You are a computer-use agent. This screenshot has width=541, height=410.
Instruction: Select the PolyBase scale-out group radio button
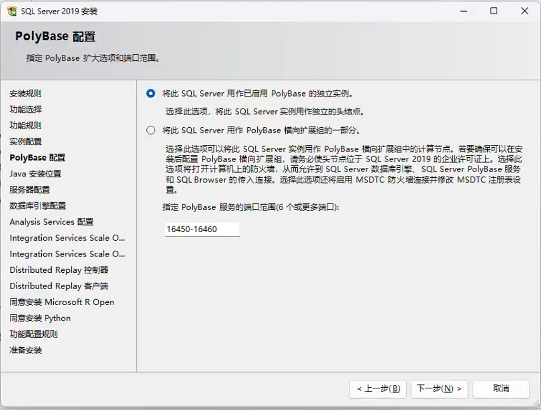tap(151, 130)
